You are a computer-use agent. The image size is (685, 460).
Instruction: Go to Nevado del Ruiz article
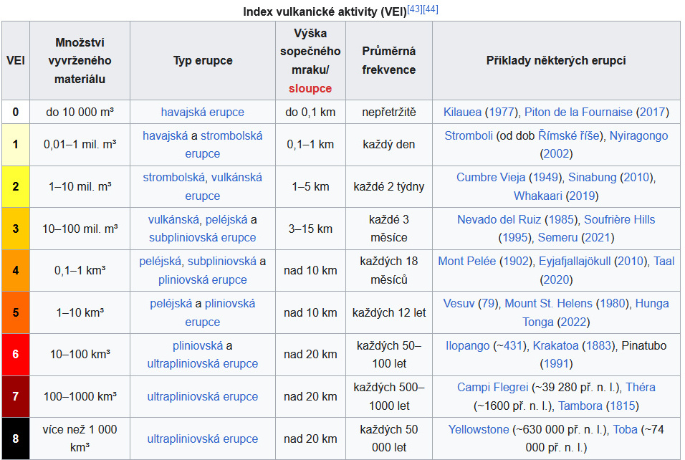tap(499, 219)
